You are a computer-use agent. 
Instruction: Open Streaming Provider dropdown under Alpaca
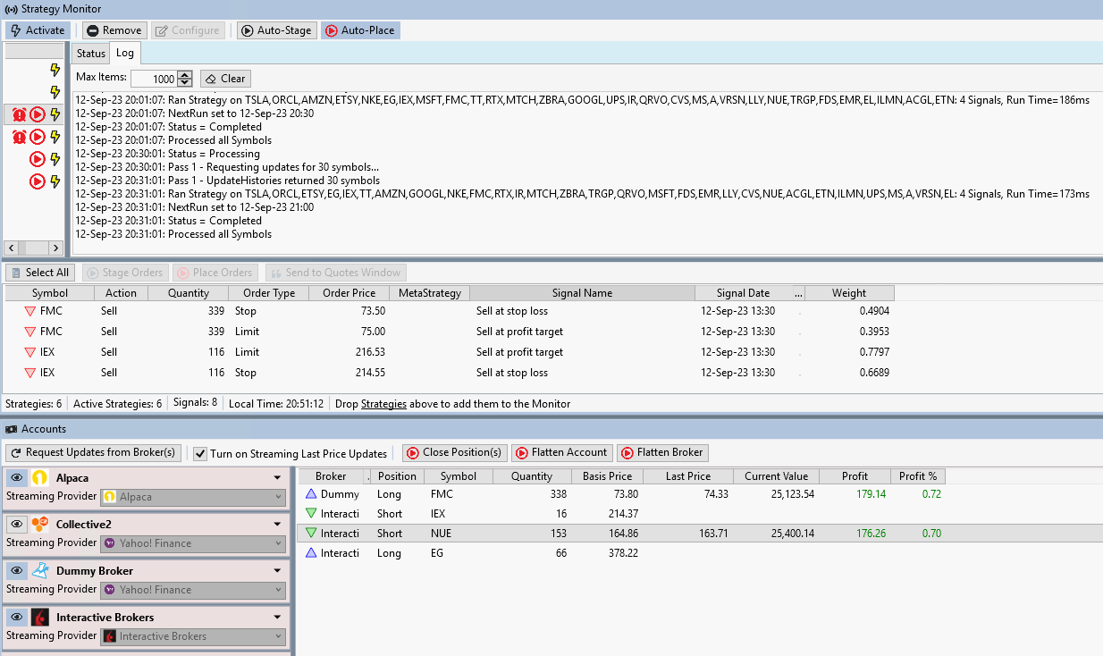(x=192, y=497)
